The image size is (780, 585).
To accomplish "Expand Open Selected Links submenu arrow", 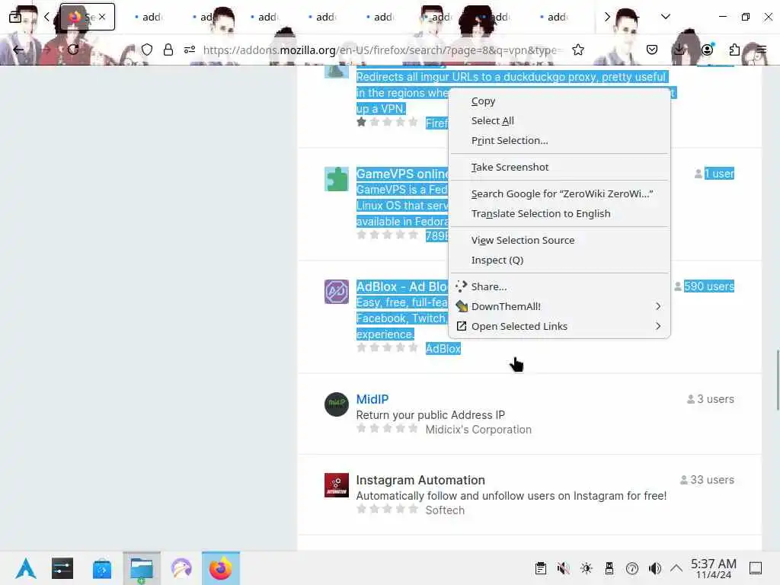I will point(658,326).
